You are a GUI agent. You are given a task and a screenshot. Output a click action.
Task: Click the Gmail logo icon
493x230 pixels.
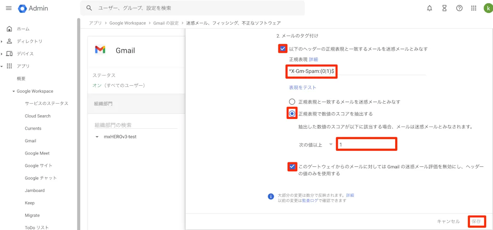coord(100,50)
